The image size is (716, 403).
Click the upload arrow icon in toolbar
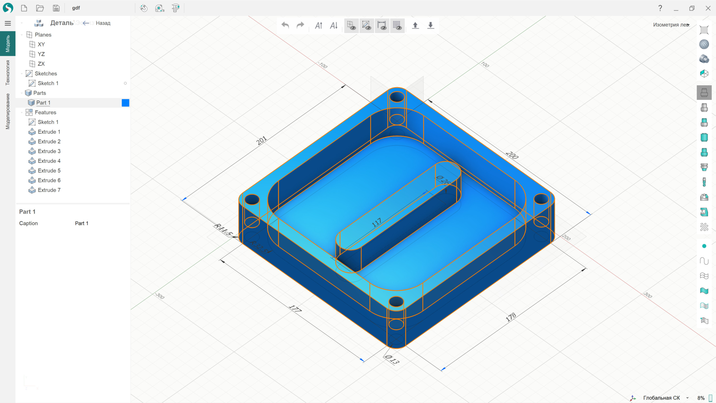(415, 25)
